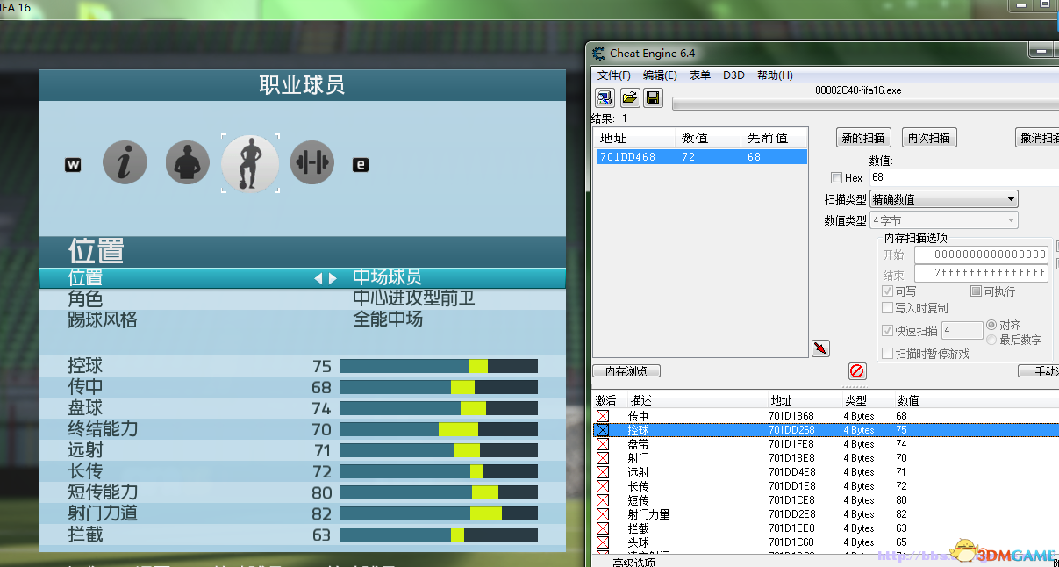Toggle activation box for 射门 entry
Image resolution: width=1059 pixels, height=567 pixels.
[x=603, y=458]
